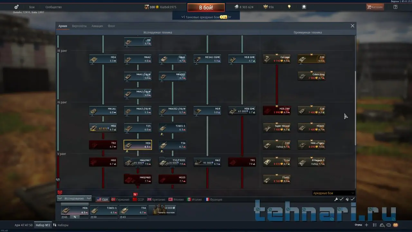Switch to the Авиация tab
412x232 pixels.
(x=97, y=26)
